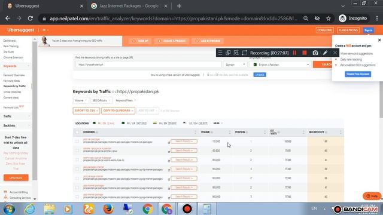Open the calculator taskbar icon
The image size is (383, 215).
206,209
